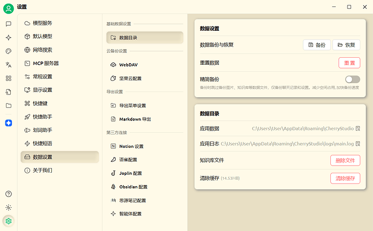Open the knowledge base sidebar icon

coord(8,92)
